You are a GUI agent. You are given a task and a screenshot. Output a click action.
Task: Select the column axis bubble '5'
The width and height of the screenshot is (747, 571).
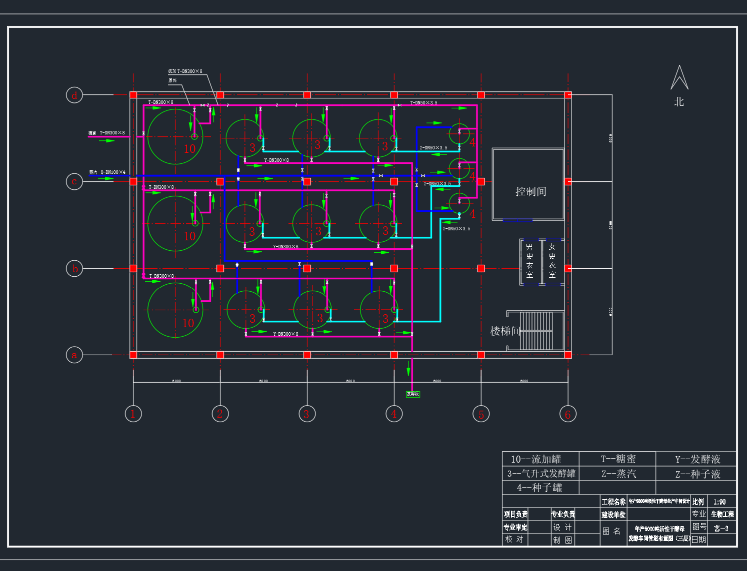pos(481,414)
